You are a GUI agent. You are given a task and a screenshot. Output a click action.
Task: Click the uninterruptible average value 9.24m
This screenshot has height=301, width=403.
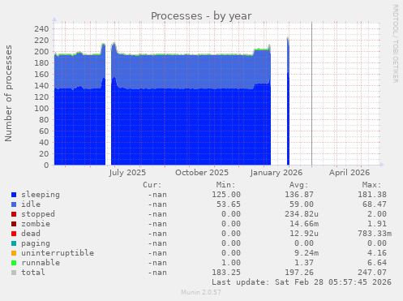click(307, 253)
